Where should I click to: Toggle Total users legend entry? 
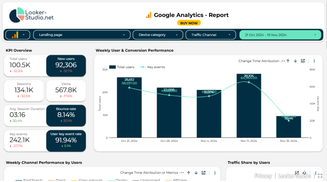point(122,67)
